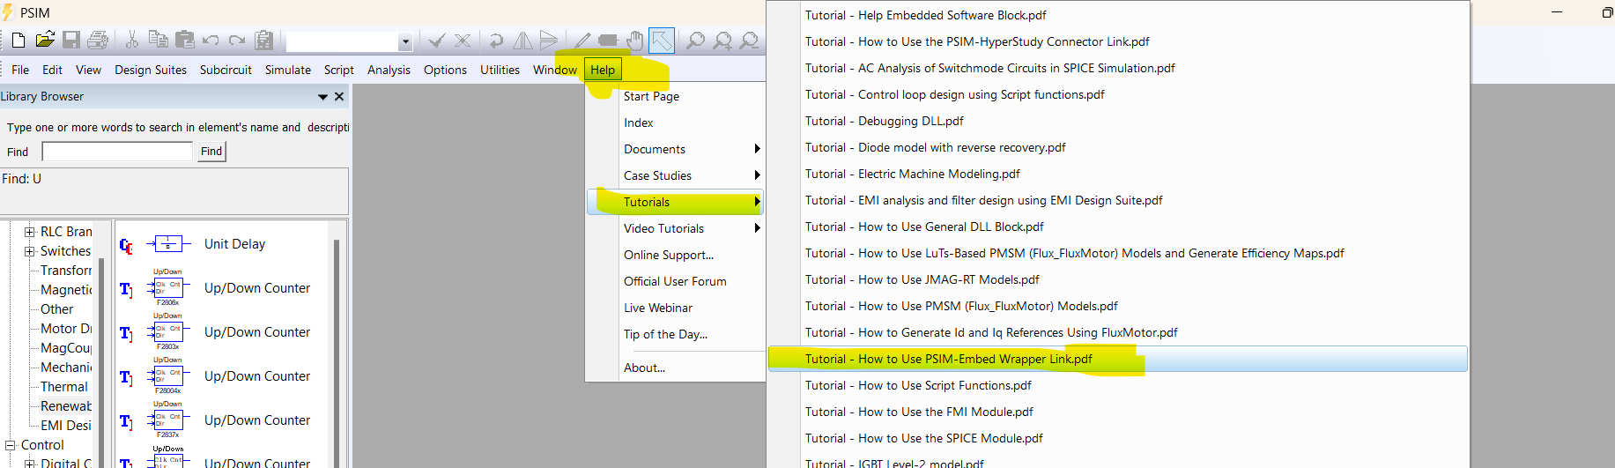Collapse the Control tree node
The image size is (1615, 468).
(x=10, y=445)
